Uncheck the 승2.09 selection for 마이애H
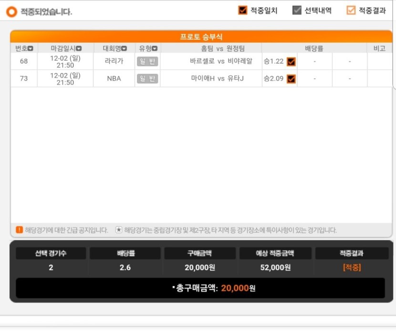The image size is (396, 335). [x=291, y=79]
